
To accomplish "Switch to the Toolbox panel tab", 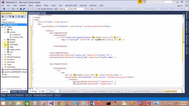I will 14,92.
